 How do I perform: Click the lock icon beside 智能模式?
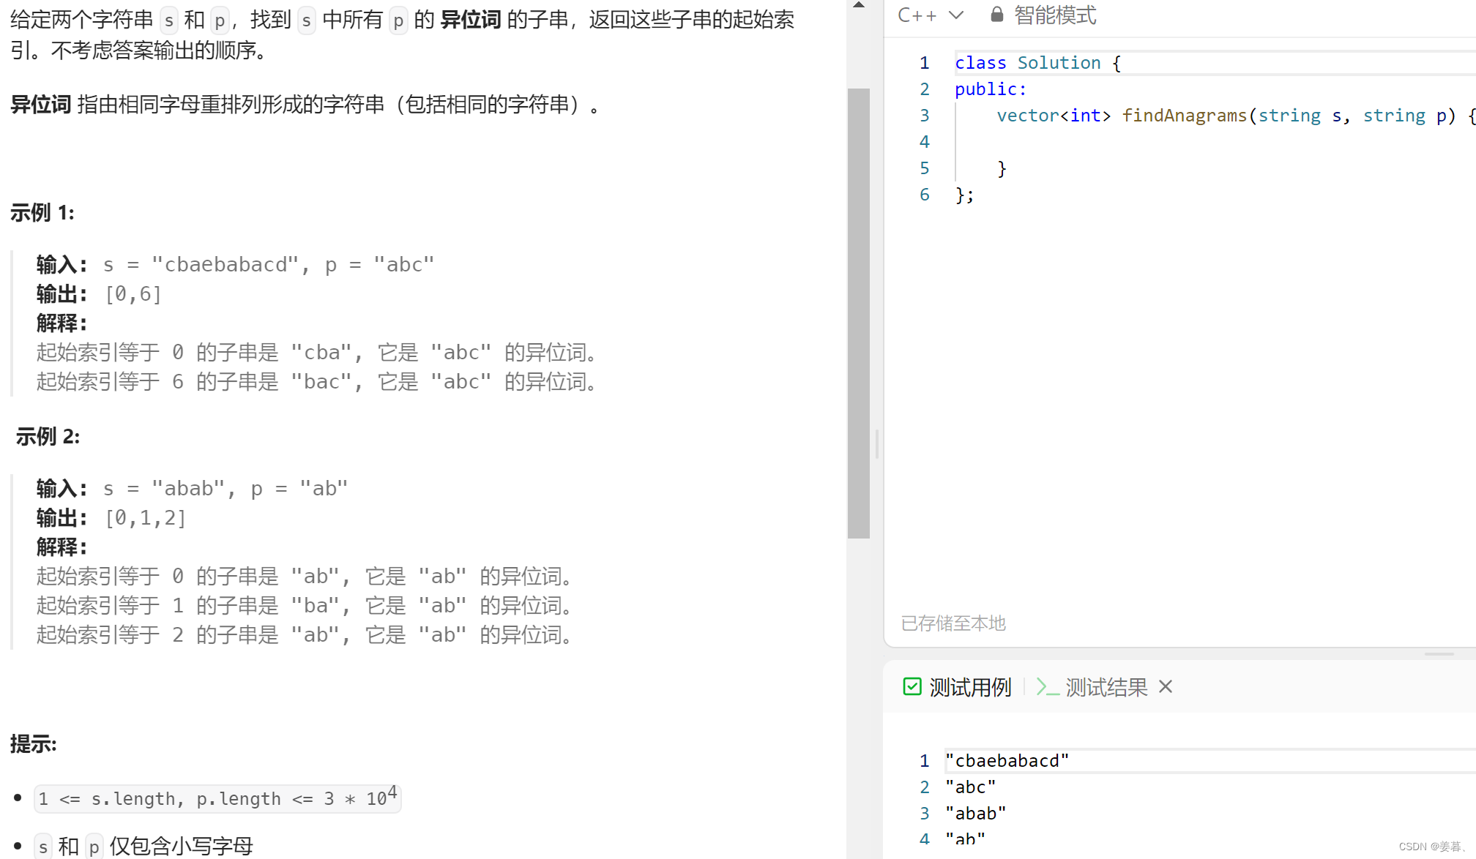coord(996,15)
